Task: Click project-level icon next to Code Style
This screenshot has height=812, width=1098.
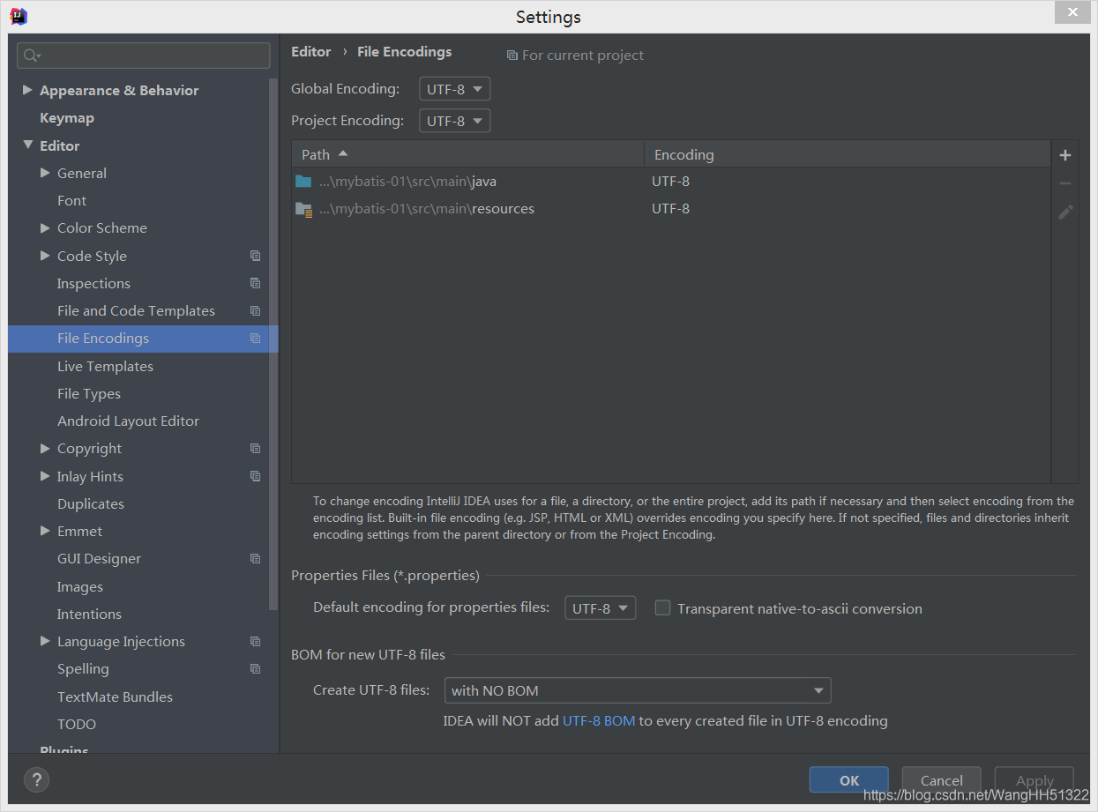Action: 255,256
